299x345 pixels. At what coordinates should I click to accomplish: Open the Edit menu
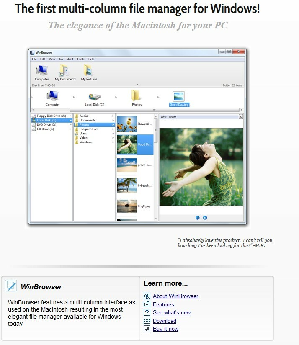pyautogui.click(x=43, y=59)
